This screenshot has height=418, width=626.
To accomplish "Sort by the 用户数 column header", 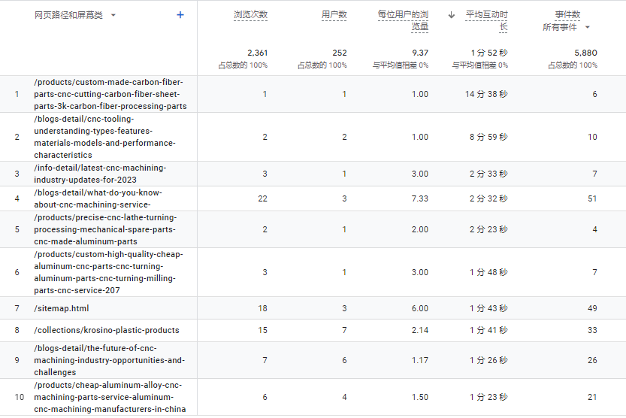I will (x=334, y=15).
